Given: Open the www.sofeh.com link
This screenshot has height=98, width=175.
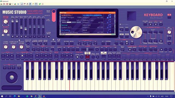Looking at the screenshot, I should pos(35,11).
